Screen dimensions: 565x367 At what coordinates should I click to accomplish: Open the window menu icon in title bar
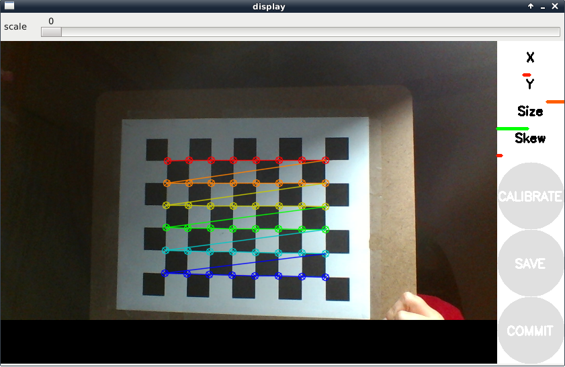[x=9, y=6]
